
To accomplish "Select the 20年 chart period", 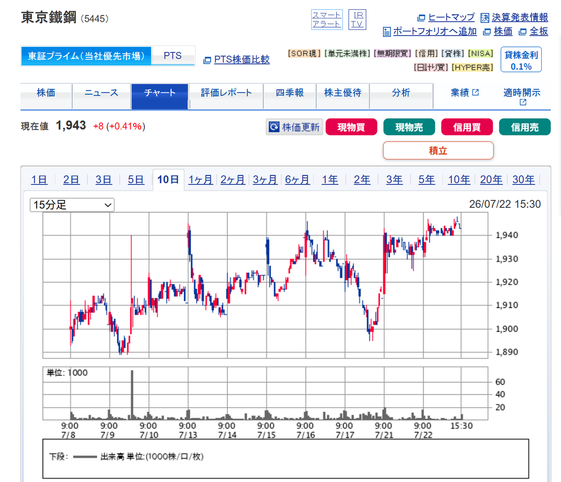I will tap(491, 180).
